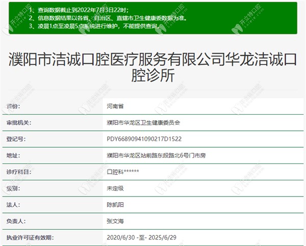Click the 诊疗科目 field label

[x=19, y=172]
